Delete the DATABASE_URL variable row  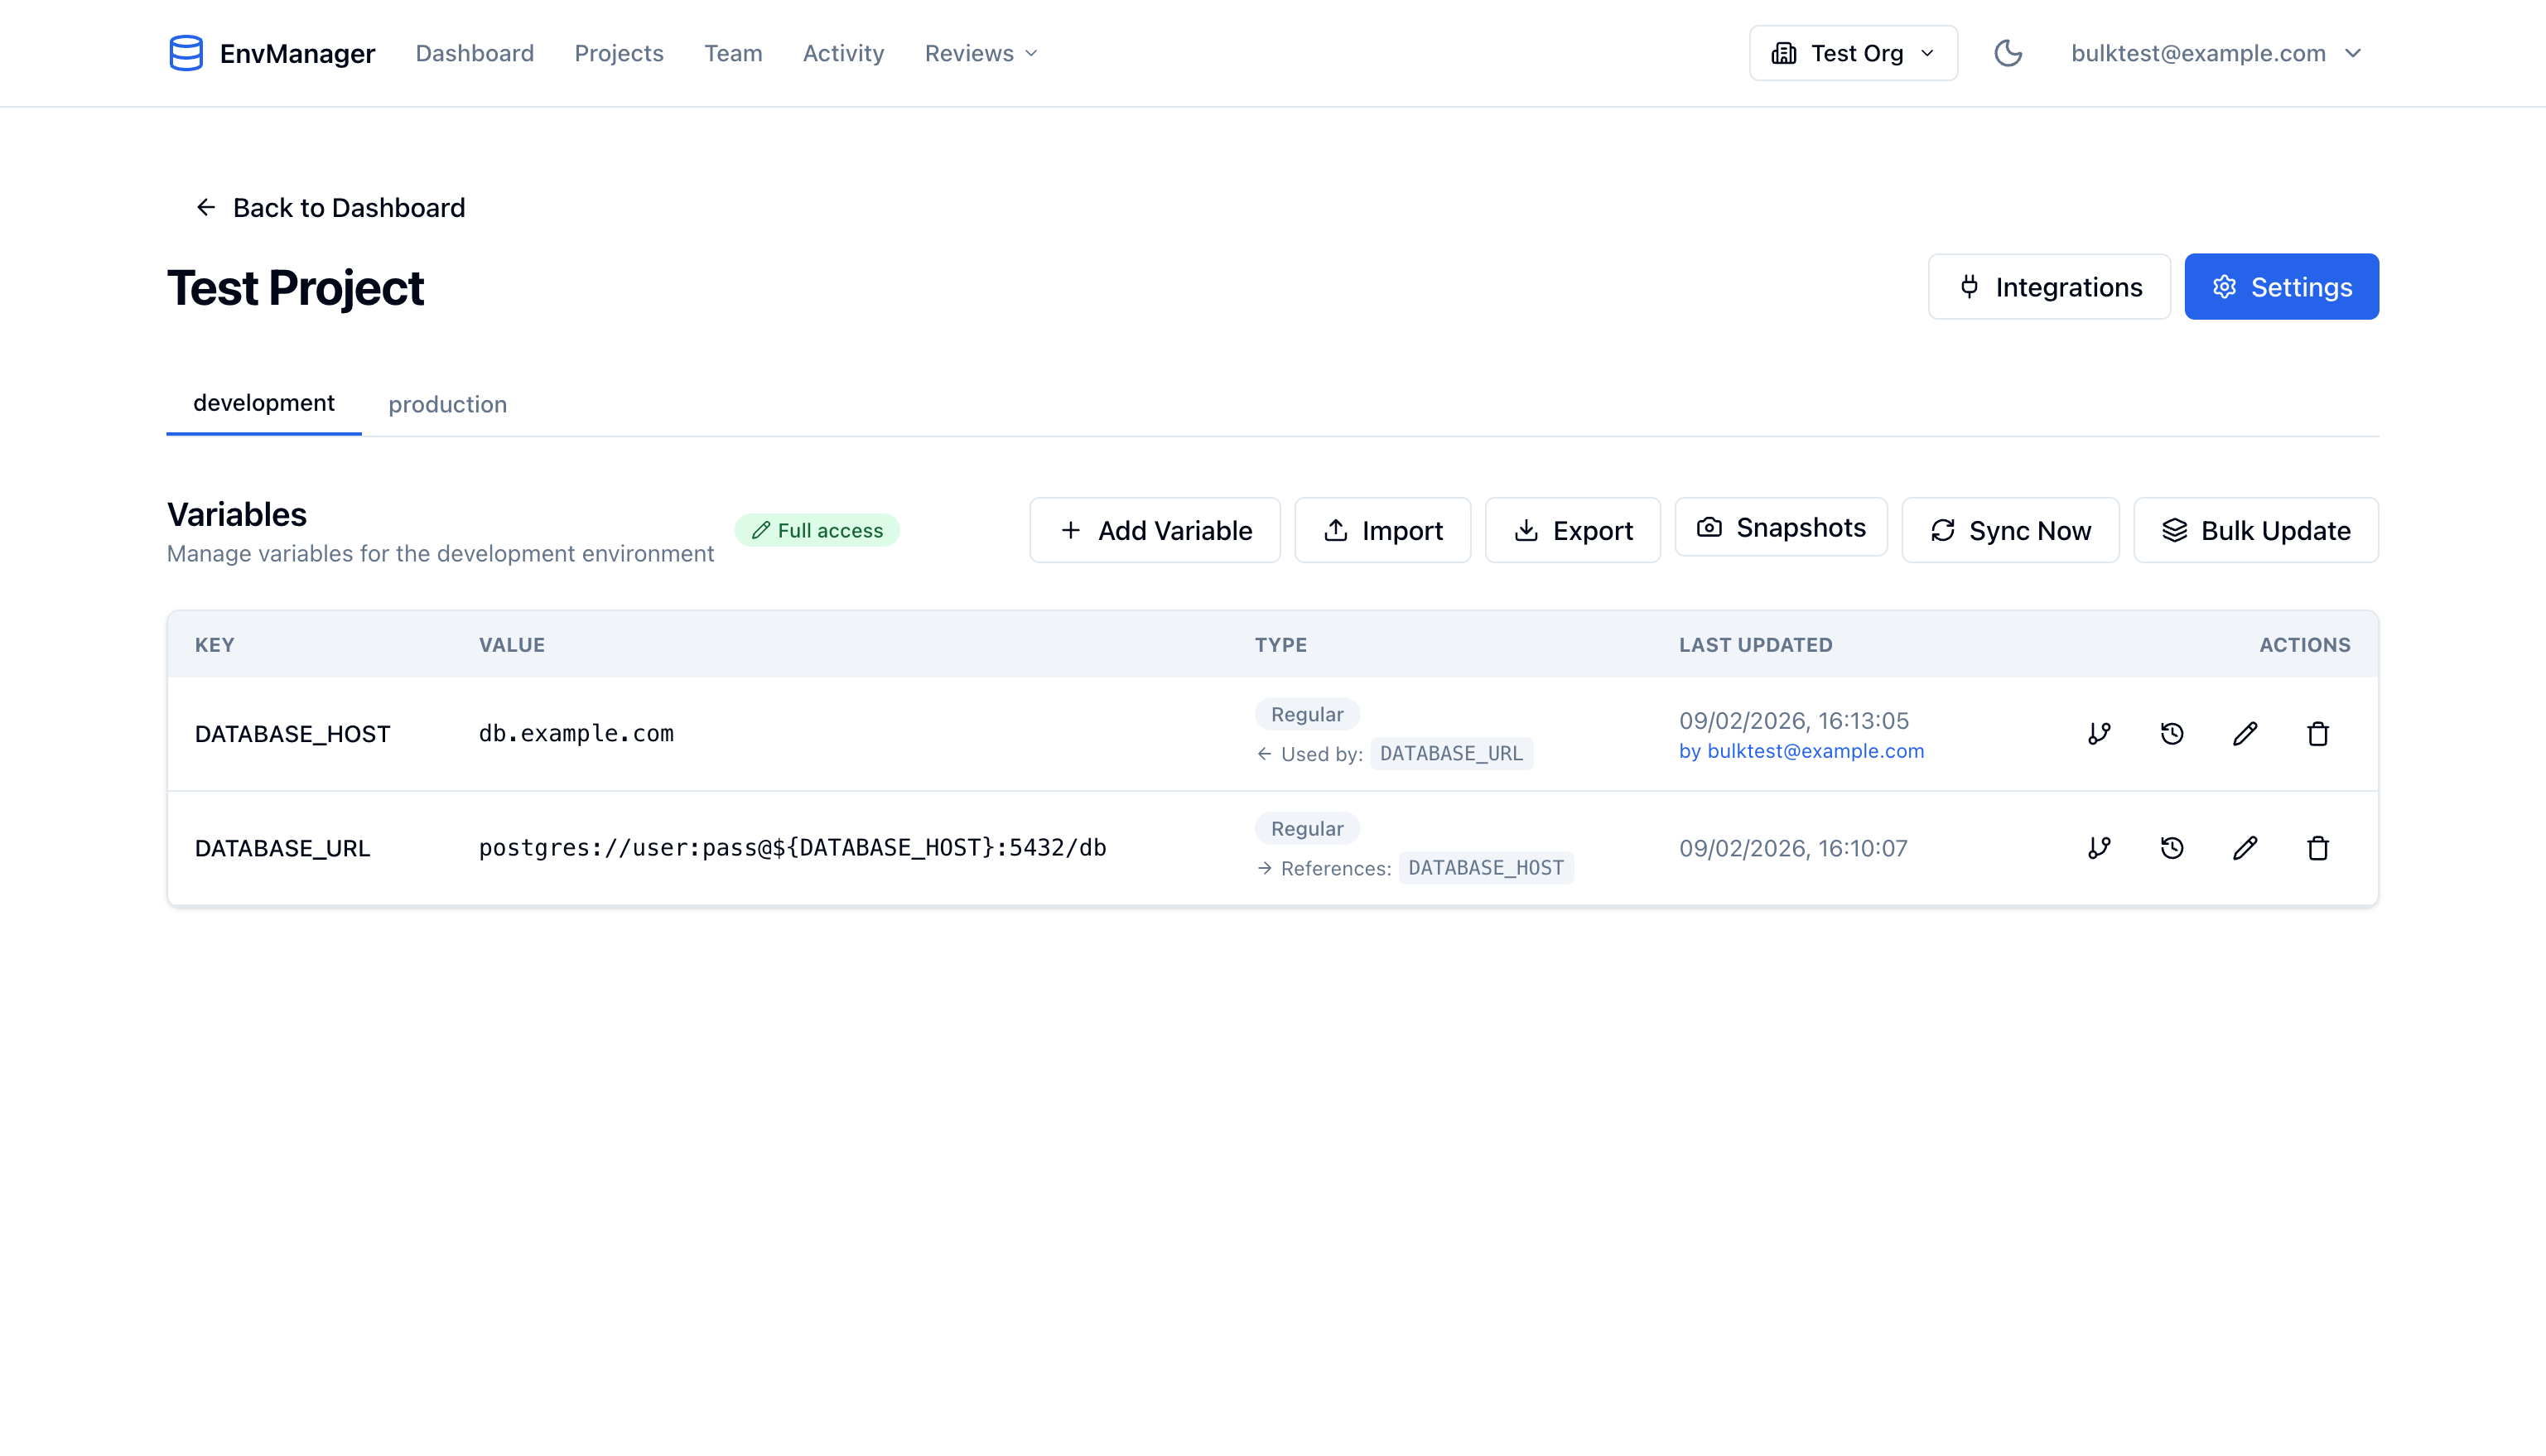pyautogui.click(x=2318, y=848)
